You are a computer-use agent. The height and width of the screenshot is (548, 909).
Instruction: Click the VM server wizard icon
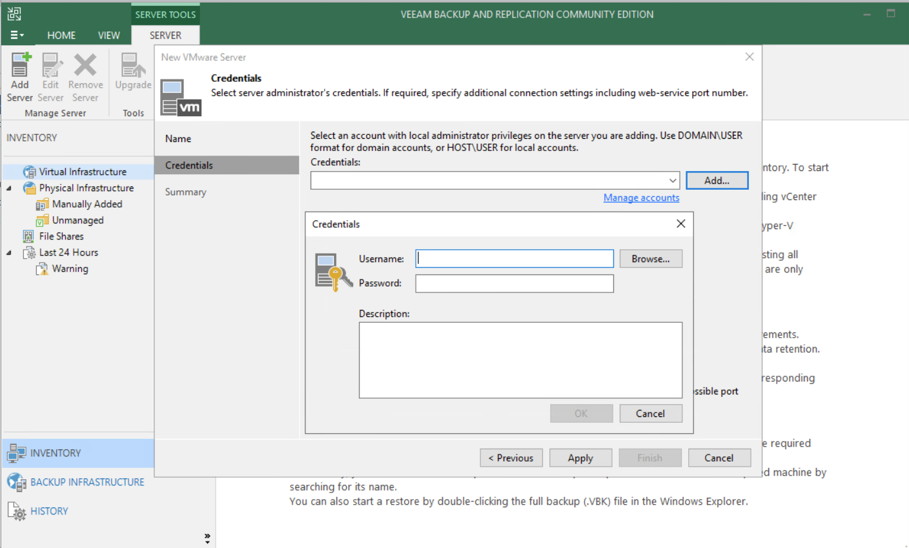click(x=181, y=97)
